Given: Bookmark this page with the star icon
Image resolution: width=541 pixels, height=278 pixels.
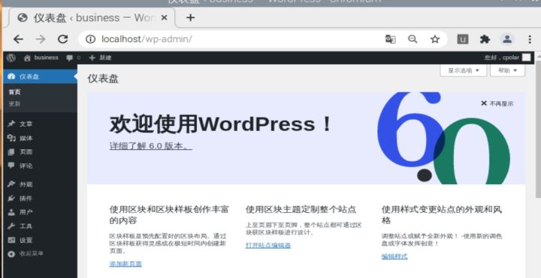Looking at the screenshot, I should (x=435, y=39).
